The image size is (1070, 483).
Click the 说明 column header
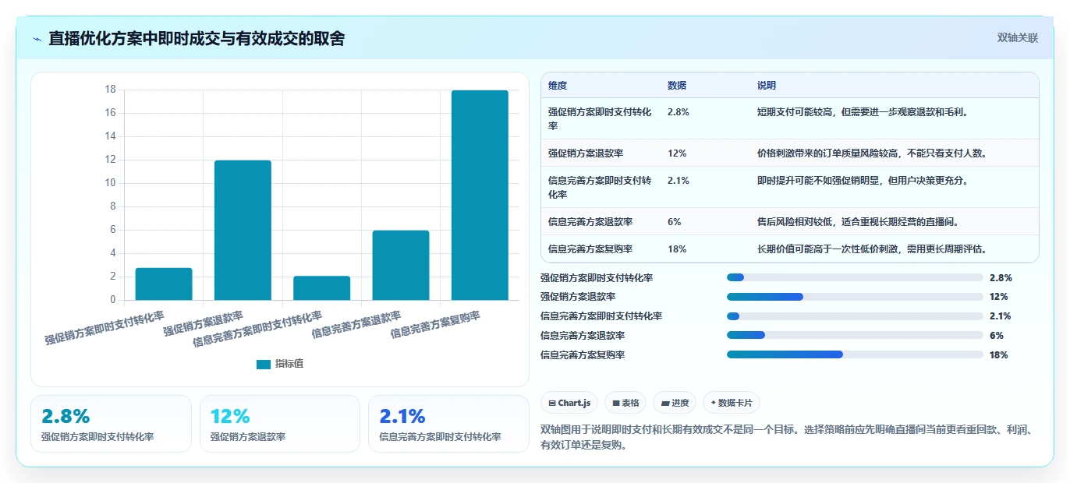767,85
